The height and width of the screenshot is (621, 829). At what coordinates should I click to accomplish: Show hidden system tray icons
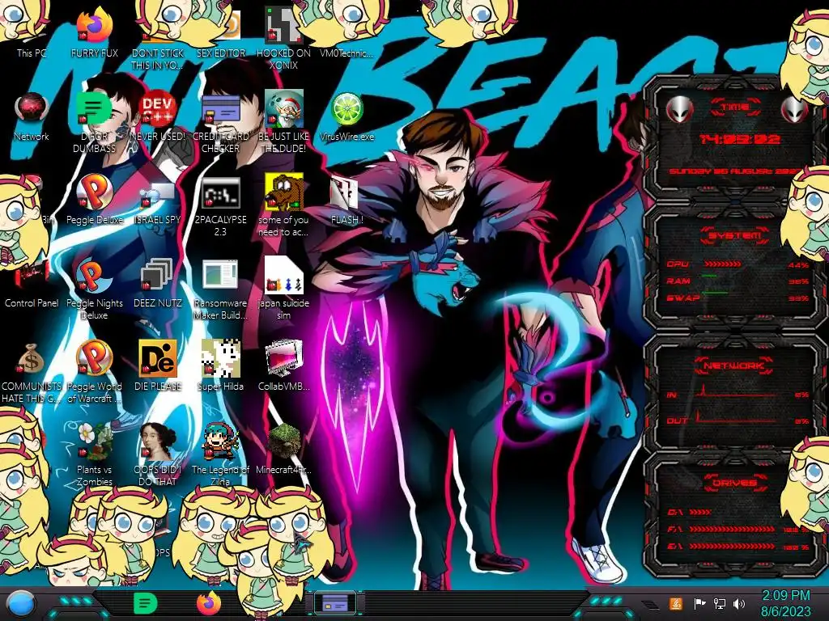[650, 603]
